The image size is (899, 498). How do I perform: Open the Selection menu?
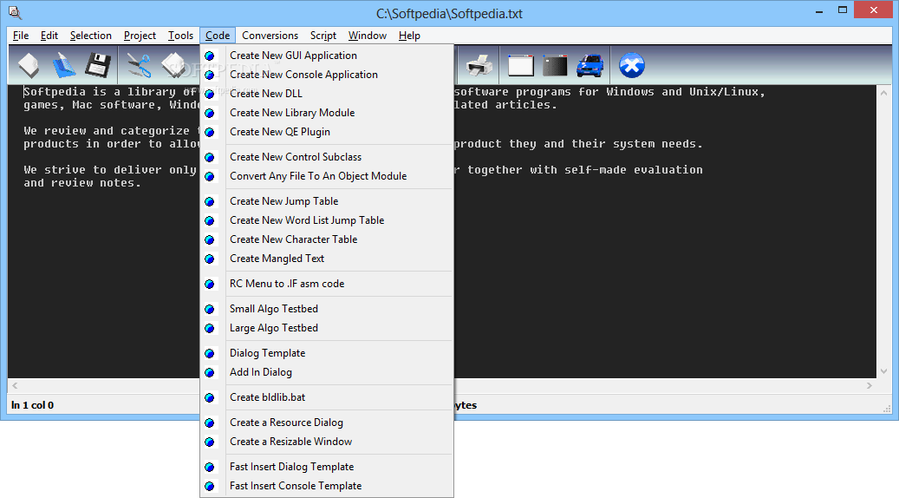[x=90, y=36]
